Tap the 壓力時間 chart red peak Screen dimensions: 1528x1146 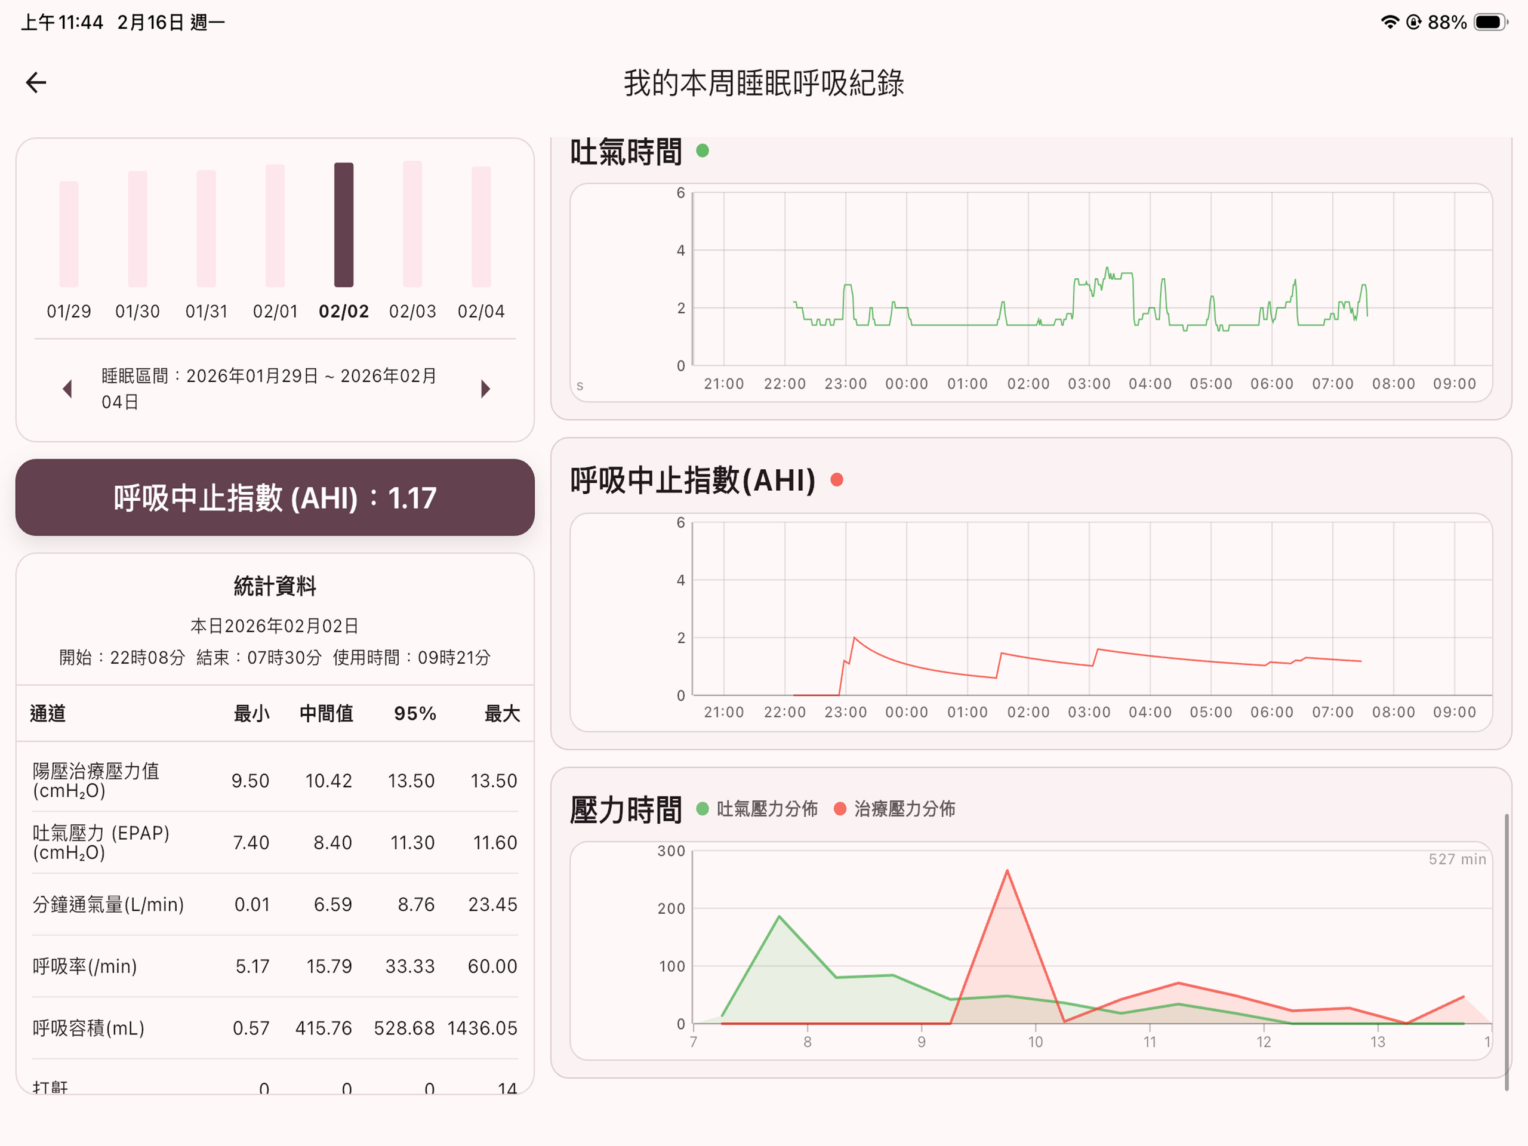tap(1006, 873)
